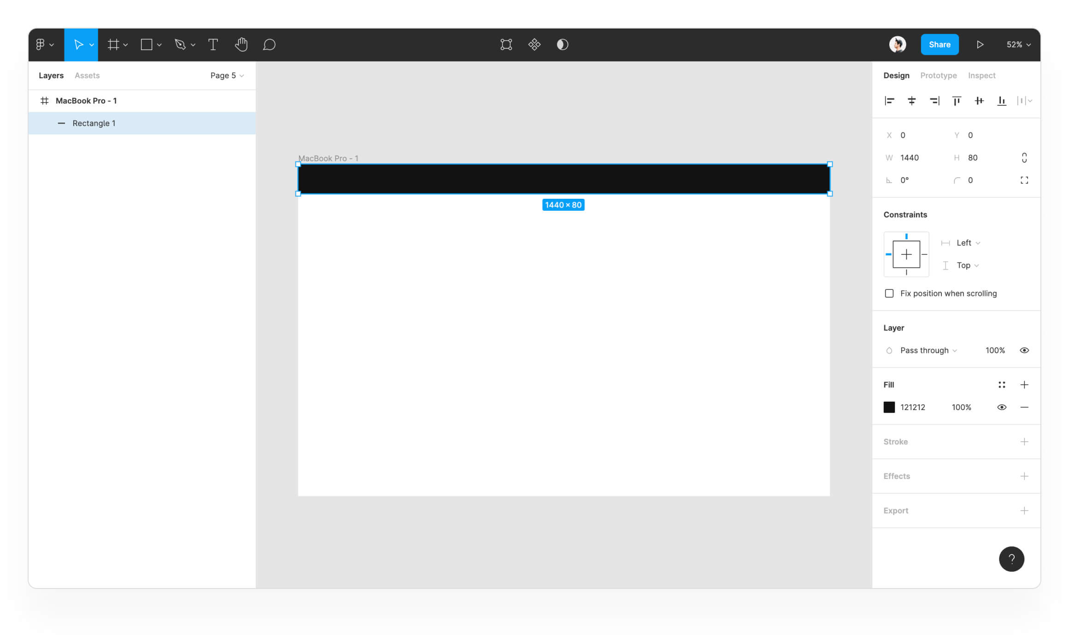Click the Create component icon
Screen dimensions: 1069x635
pos(534,45)
